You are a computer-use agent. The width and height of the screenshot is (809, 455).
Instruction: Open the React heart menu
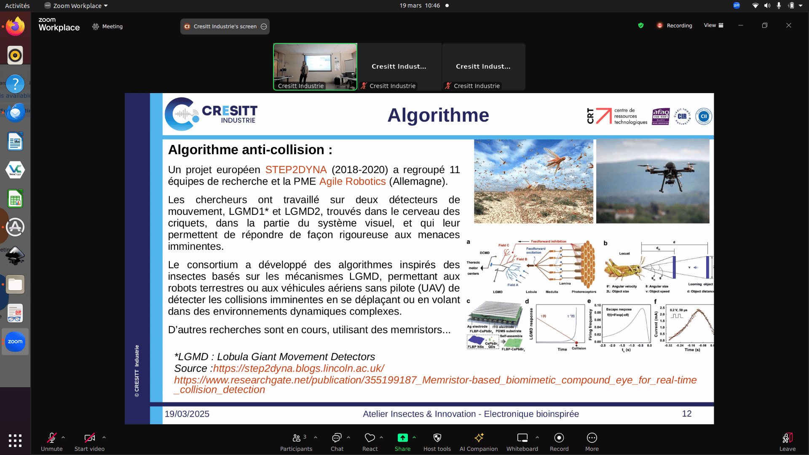pos(370,442)
